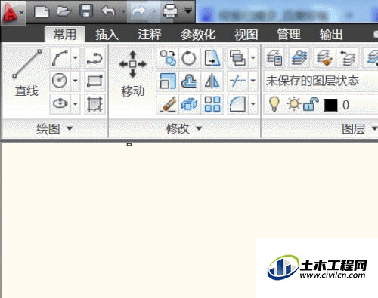
Task: Create a new drawing file
Action: (42, 11)
